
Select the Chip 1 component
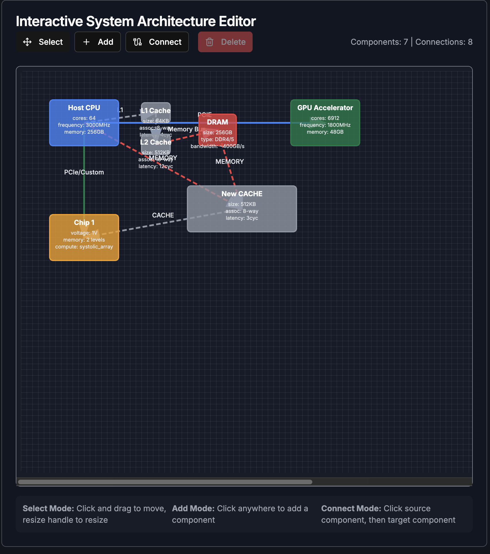point(84,238)
